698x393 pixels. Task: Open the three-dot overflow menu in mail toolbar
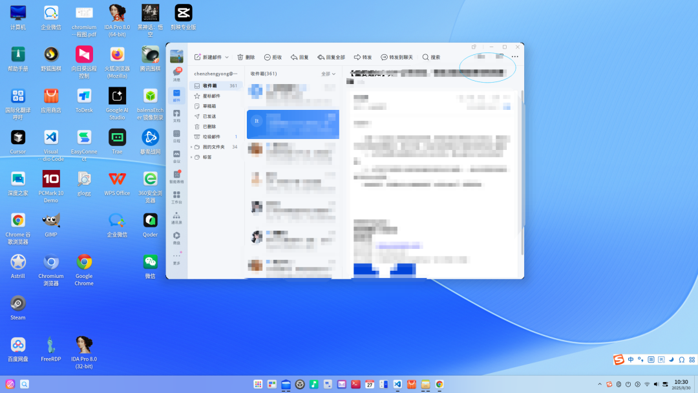click(x=515, y=56)
